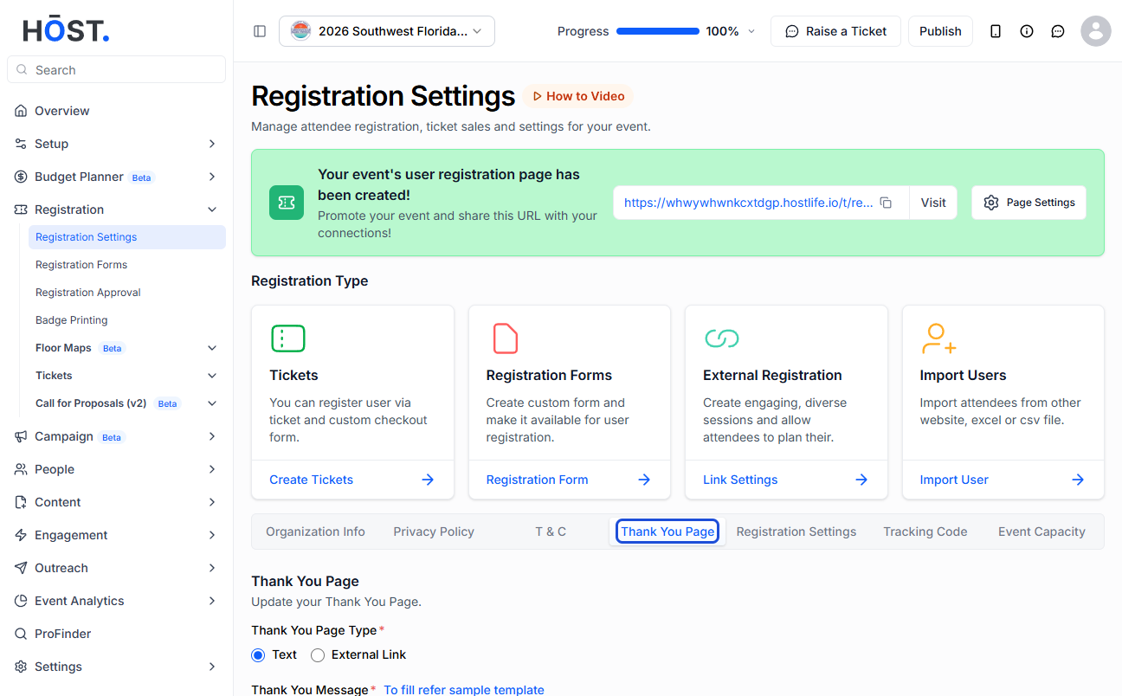Click the arrow next to Create Tickets
Viewport: 1122px width, 696px height.
point(428,480)
